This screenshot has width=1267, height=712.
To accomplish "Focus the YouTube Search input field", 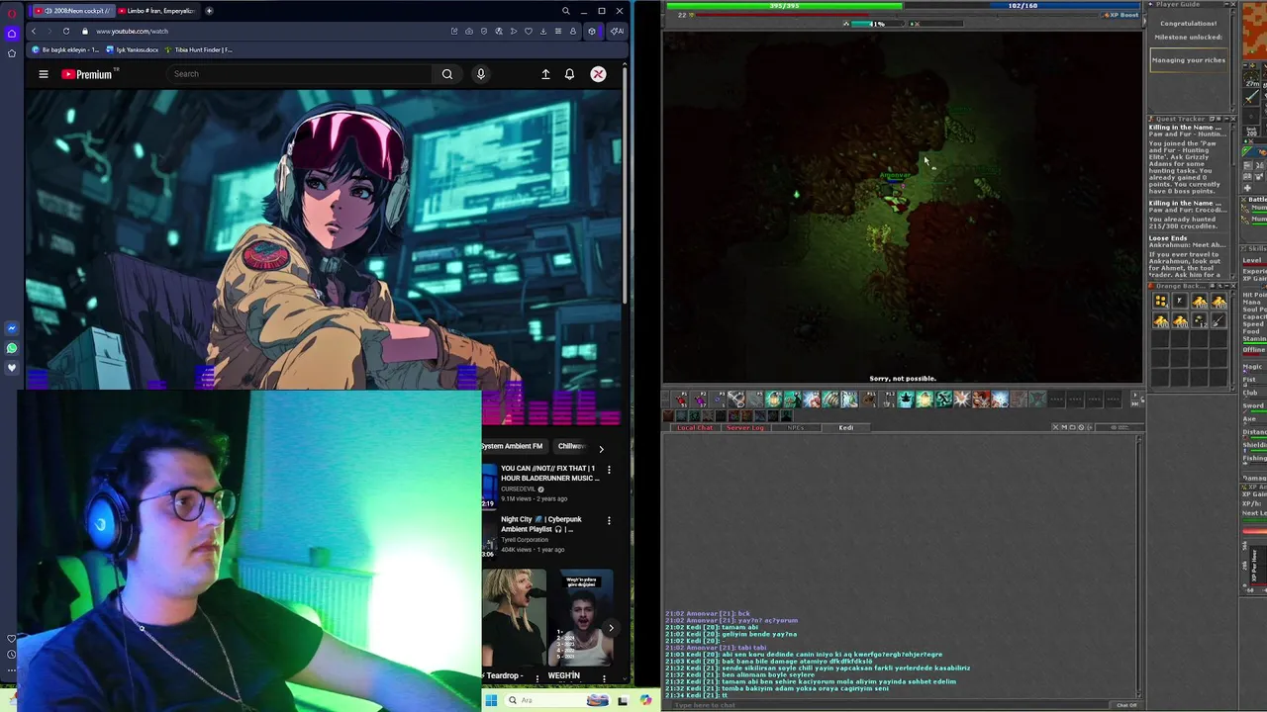I will click(300, 74).
